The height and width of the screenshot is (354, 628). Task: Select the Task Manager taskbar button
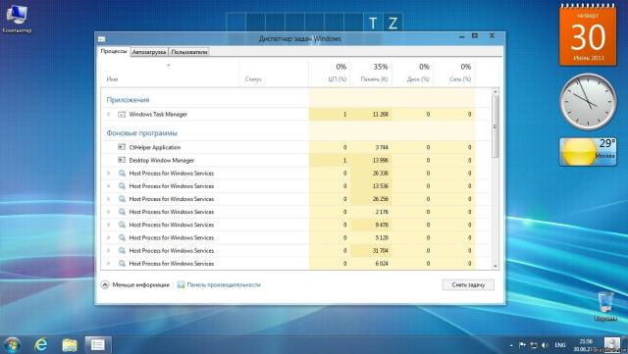click(98, 345)
